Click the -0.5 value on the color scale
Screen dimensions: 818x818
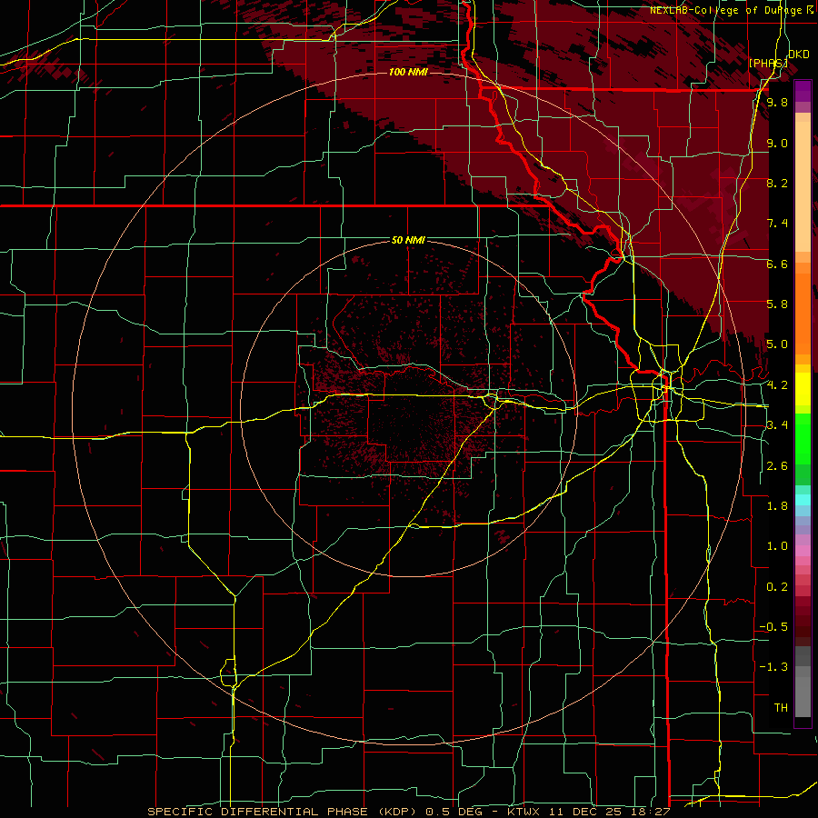[x=773, y=627]
